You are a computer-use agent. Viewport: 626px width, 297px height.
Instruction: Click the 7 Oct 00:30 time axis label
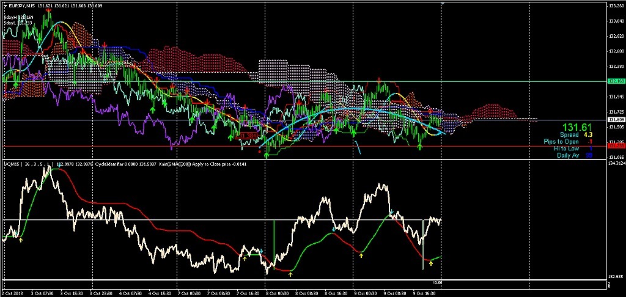point(189,293)
